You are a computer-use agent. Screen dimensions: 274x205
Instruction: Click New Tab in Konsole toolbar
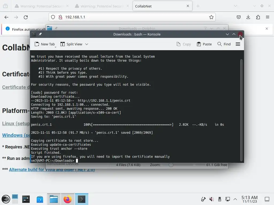(x=45, y=44)
